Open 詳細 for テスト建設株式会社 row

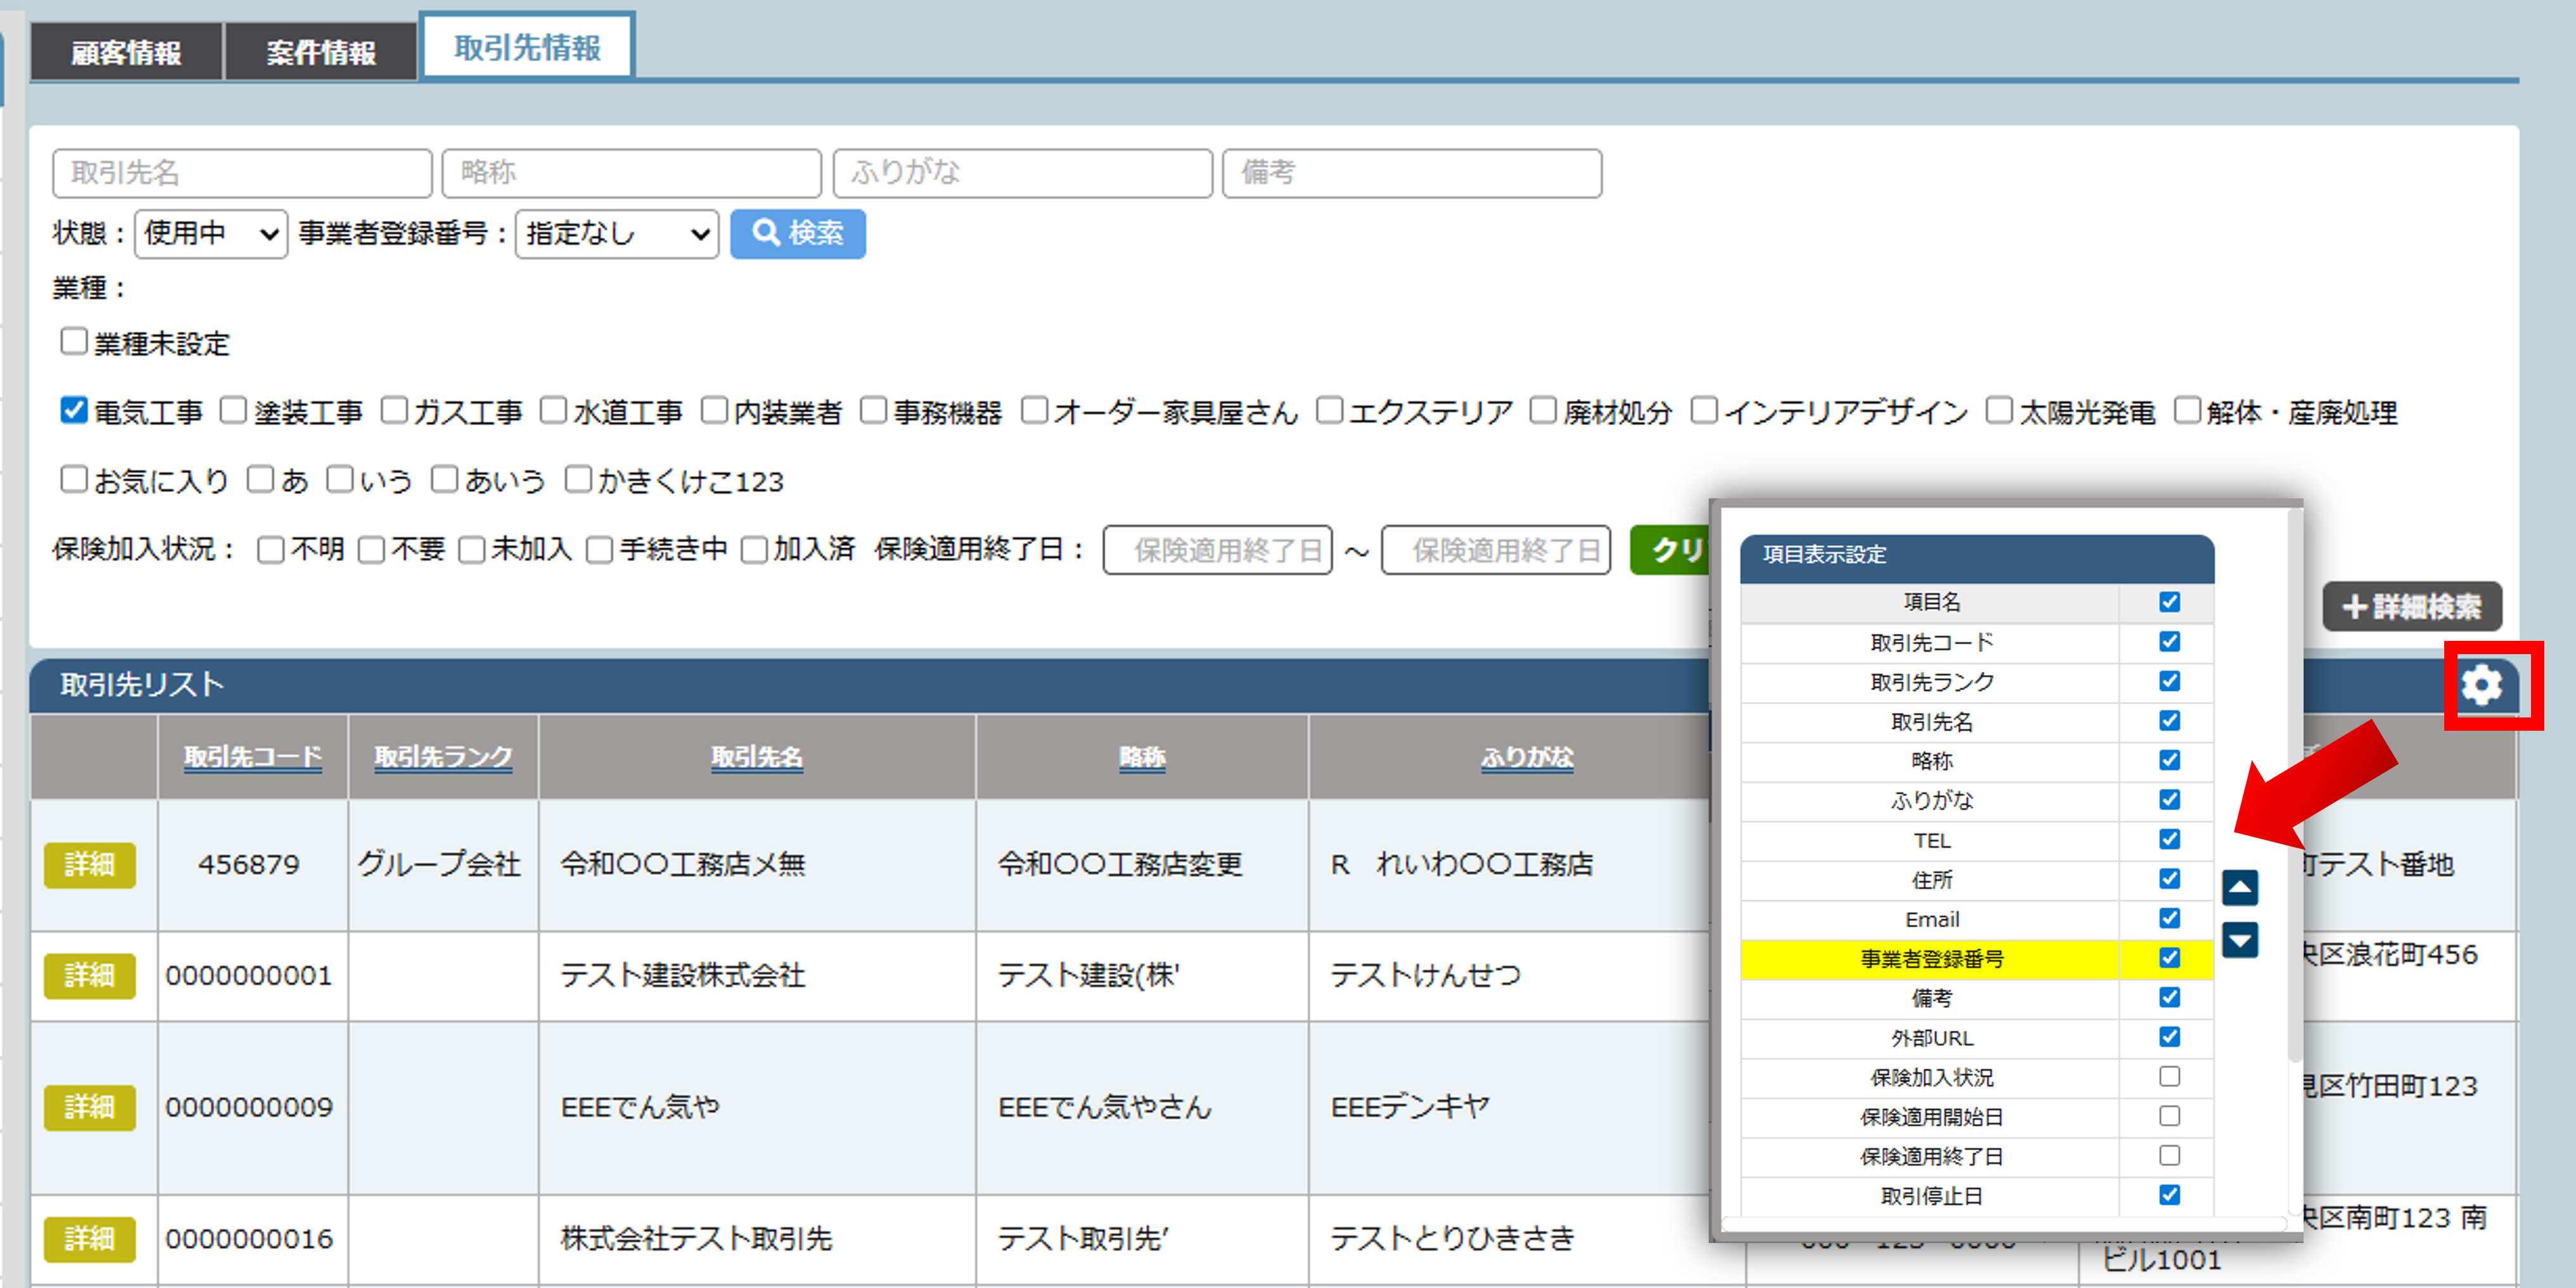[x=89, y=975]
